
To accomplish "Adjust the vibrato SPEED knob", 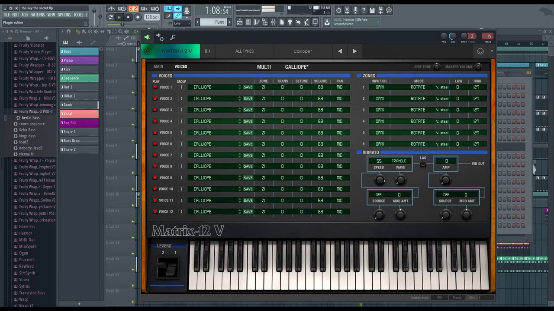I will [380, 180].
